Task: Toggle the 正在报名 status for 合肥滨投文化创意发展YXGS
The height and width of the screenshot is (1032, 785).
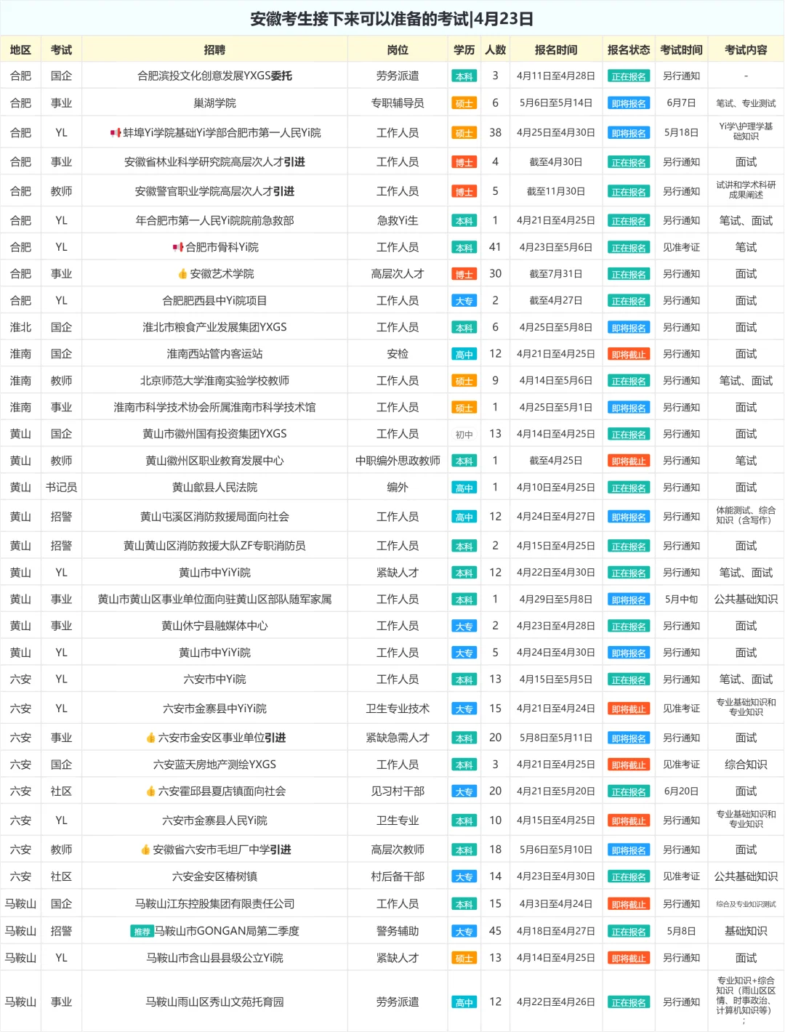Action: [628, 76]
